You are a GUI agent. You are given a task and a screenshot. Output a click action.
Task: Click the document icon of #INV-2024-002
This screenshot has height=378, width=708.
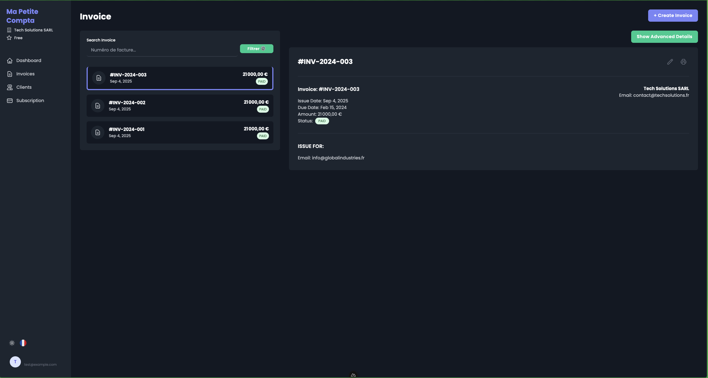(x=98, y=106)
